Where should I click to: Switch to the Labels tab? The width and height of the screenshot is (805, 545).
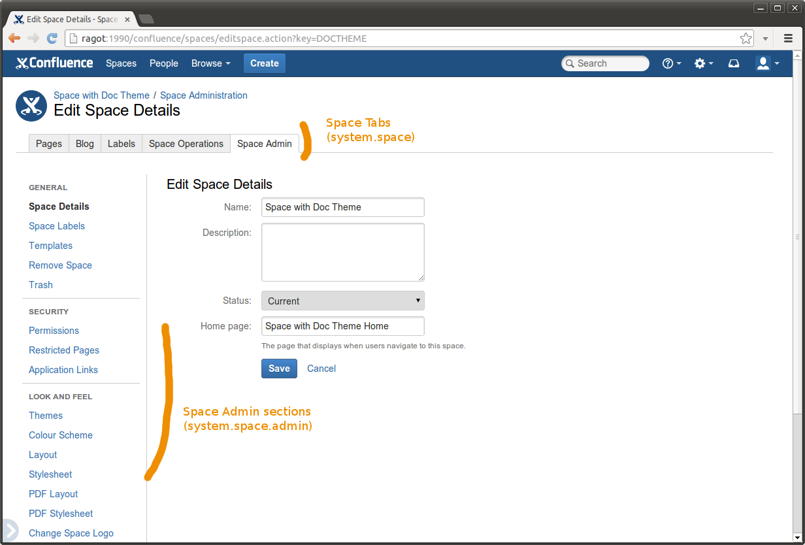[x=121, y=144]
